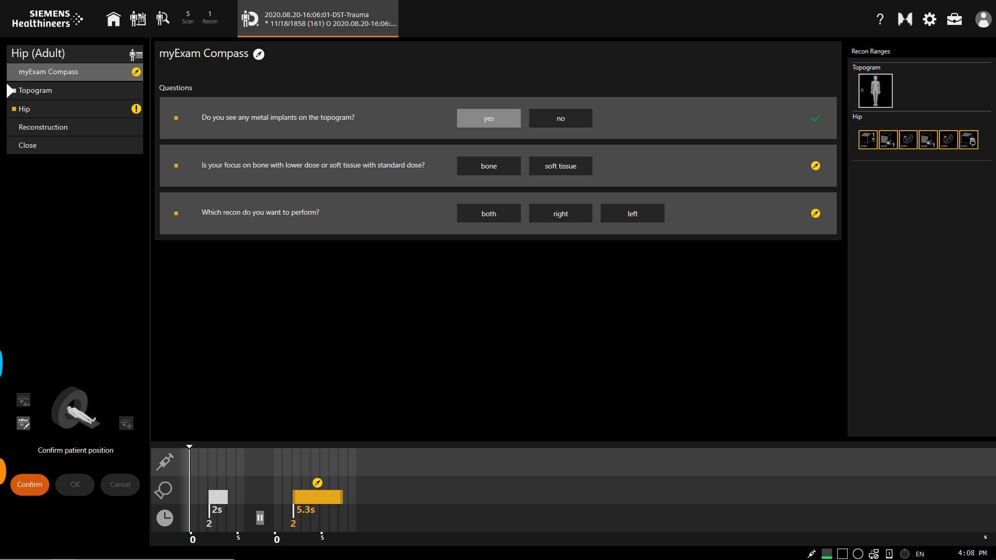The image size is (996, 560).
Task: Select myExam Compass step in sidebar
Action: click(75, 72)
